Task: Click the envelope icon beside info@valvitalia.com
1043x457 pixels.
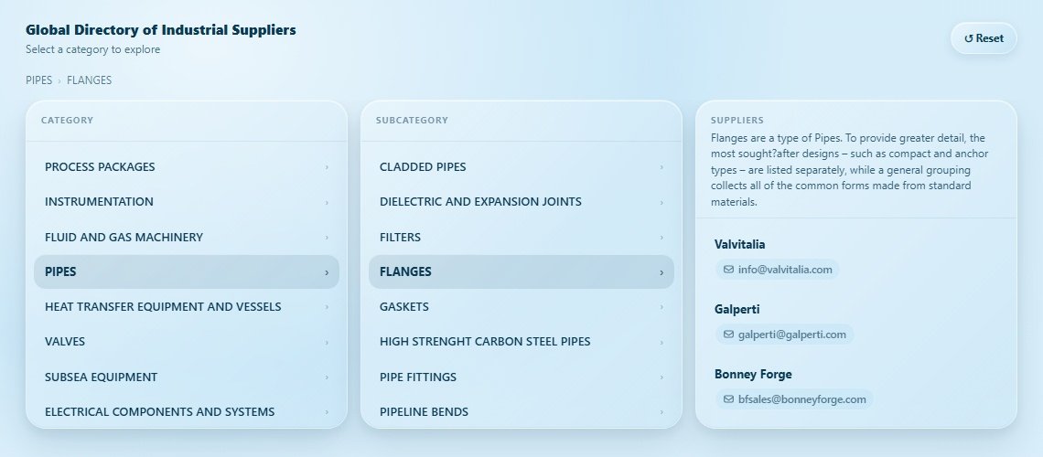Action: [728, 270]
